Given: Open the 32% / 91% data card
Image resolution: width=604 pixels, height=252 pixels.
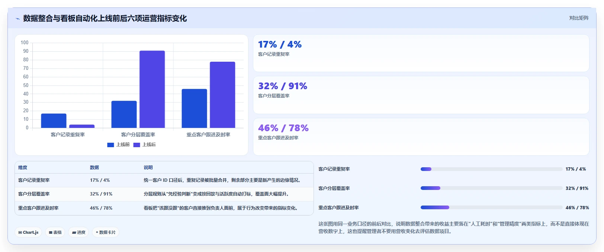Looking at the screenshot, I should 421,95.
